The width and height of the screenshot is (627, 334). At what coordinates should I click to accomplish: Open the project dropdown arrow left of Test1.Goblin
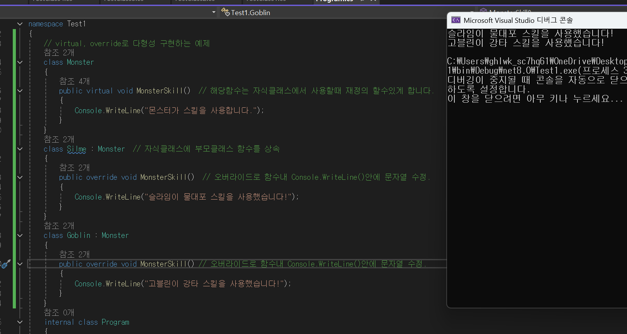pyautogui.click(x=214, y=12)
